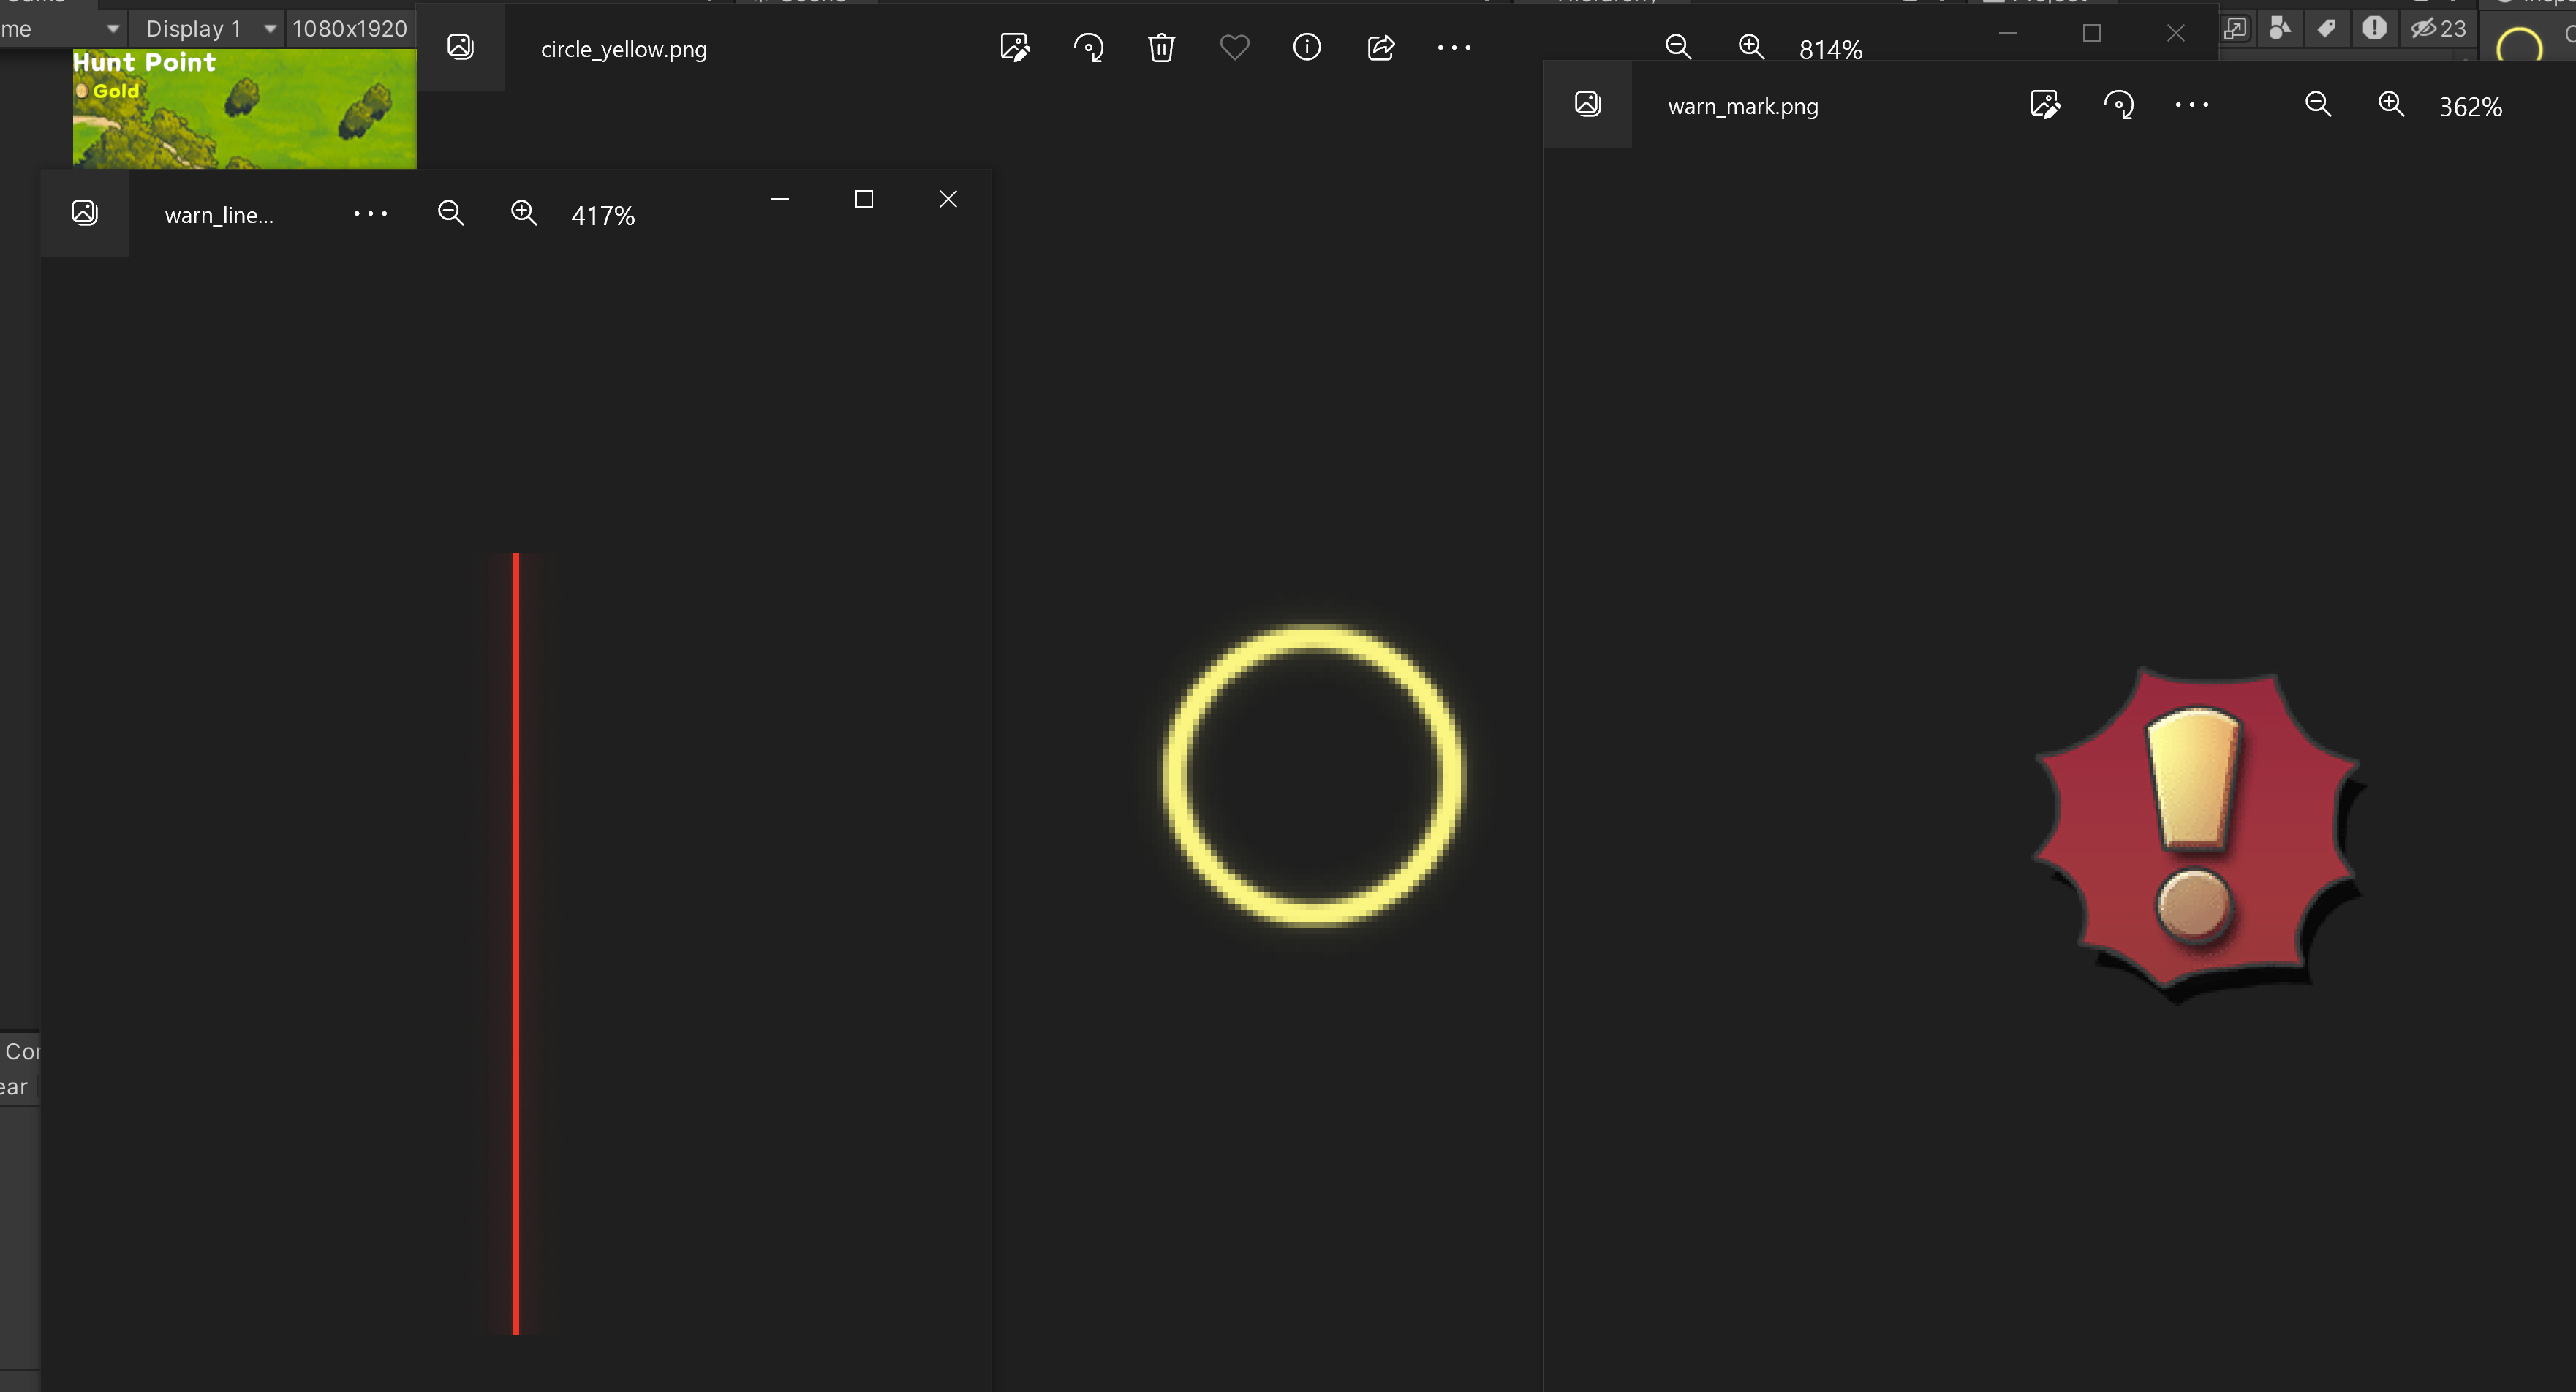Zoom out in the warn_line viewer
The image size is (2576, 1392).
tap(451, 213)
